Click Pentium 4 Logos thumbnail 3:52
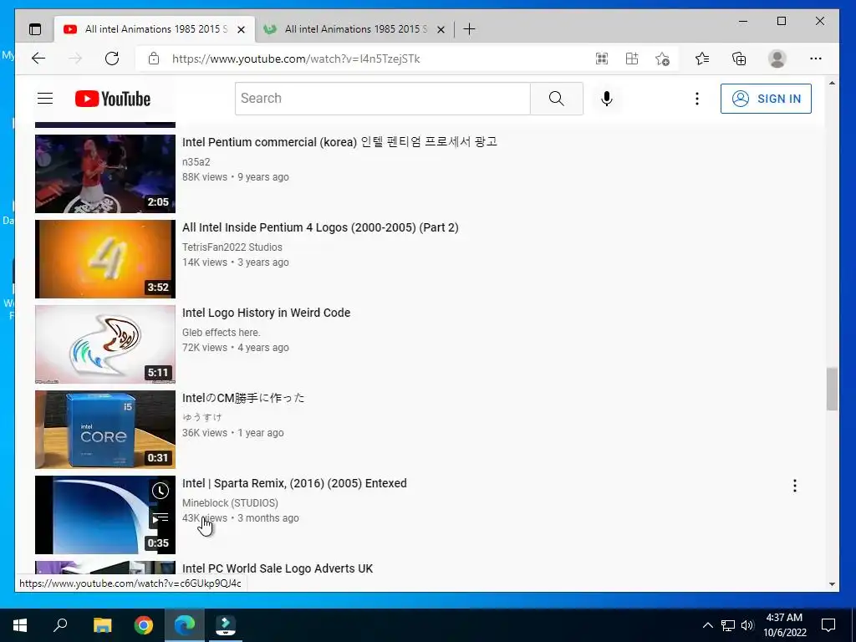 tap(105, 259)
